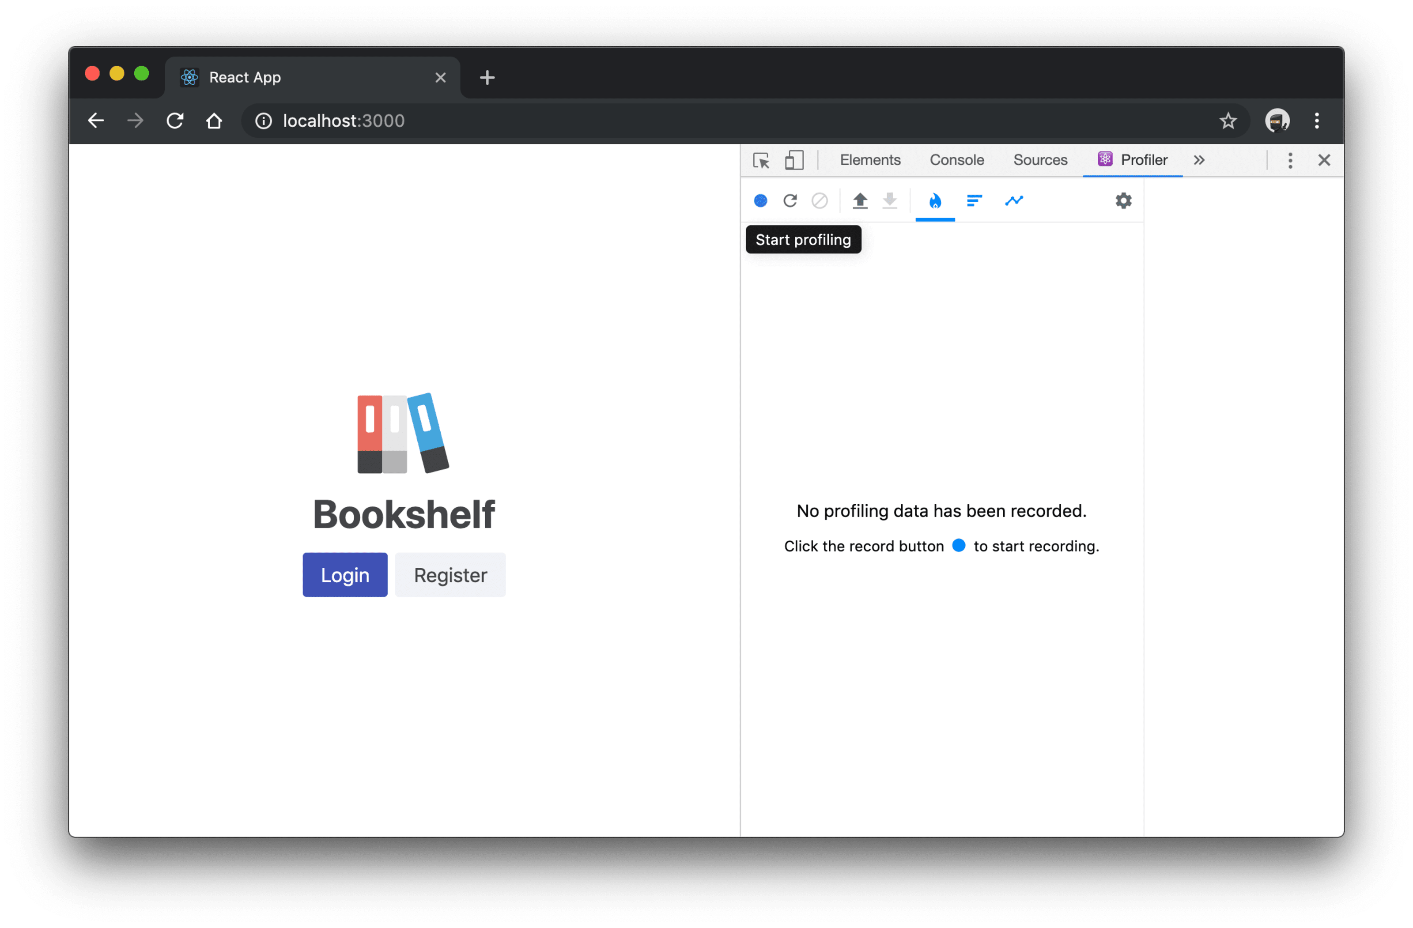1413x928 pixels.
Task: Open the Flamegraph chart view
Action: pos(935,201)
